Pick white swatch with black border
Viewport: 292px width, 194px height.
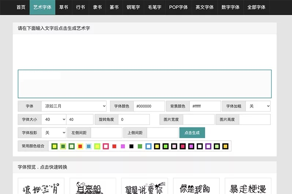(200, 146)
